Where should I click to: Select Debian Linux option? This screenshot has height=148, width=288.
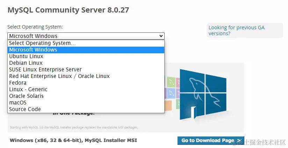[x=86, y=63]
